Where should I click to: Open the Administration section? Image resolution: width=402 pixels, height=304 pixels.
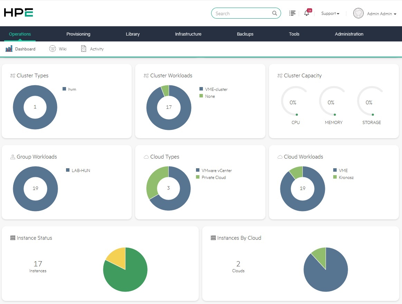click(349, 34)
